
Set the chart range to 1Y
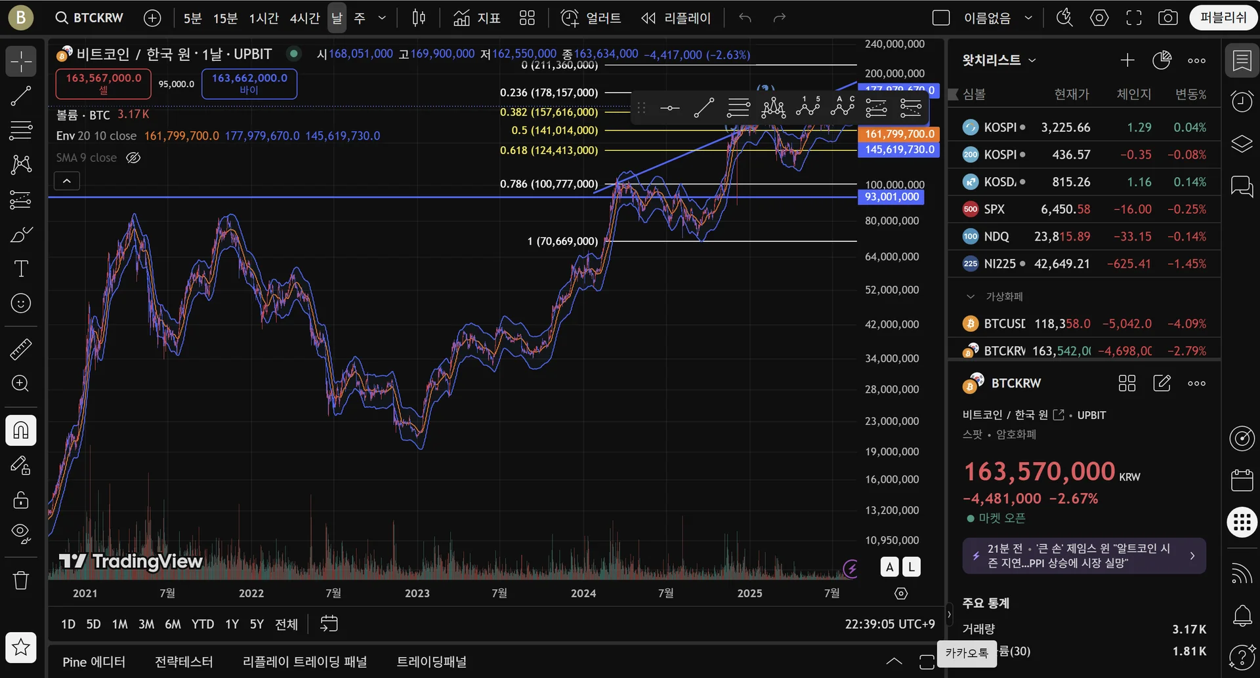[232, 624]
